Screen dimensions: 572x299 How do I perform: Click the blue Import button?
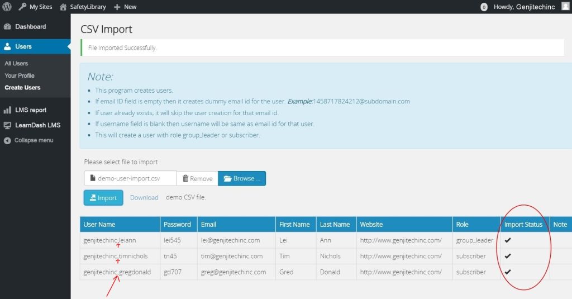(x=103, y=197)
